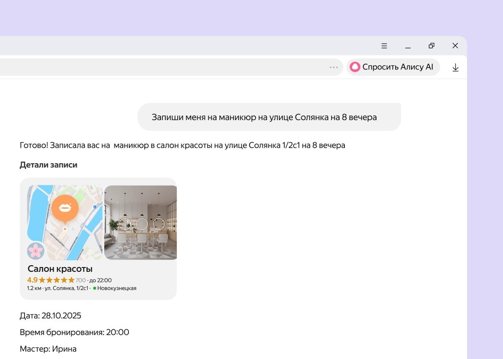Click the three-dots address bar options
The image size is (503, 359).
coord(333,67)
